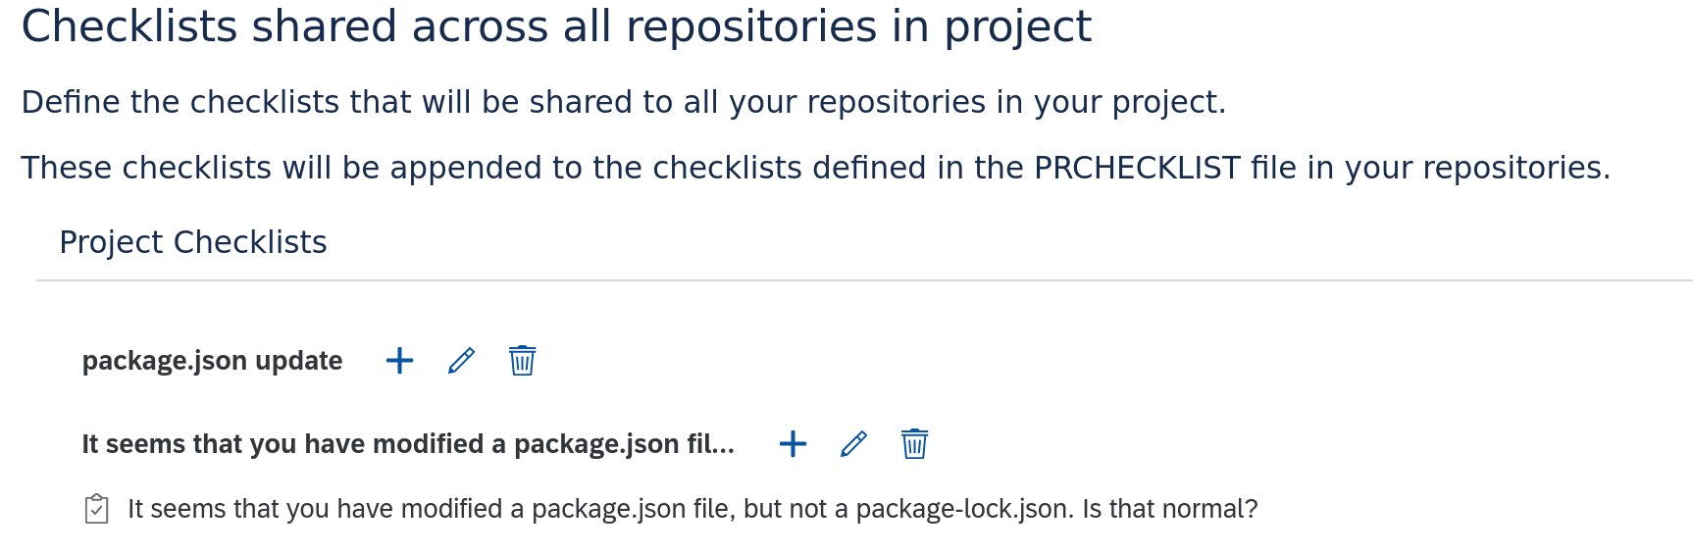Screen dimensions: 1693x554
Task: Click 'package-lock.json' in the checklist item text
Action: pos(963,509)
